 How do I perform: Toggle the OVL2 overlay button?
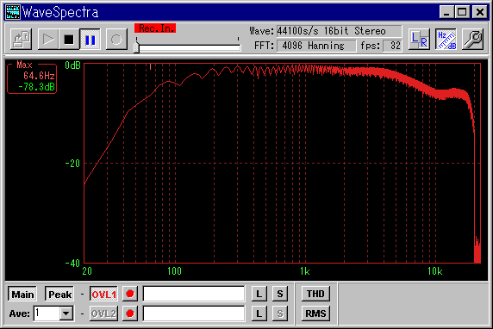point(103,313)
